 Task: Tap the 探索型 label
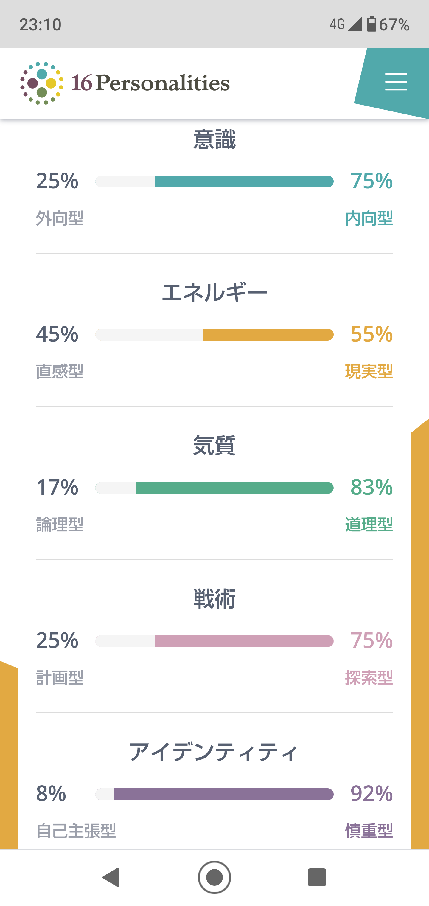tap(369, 678)
